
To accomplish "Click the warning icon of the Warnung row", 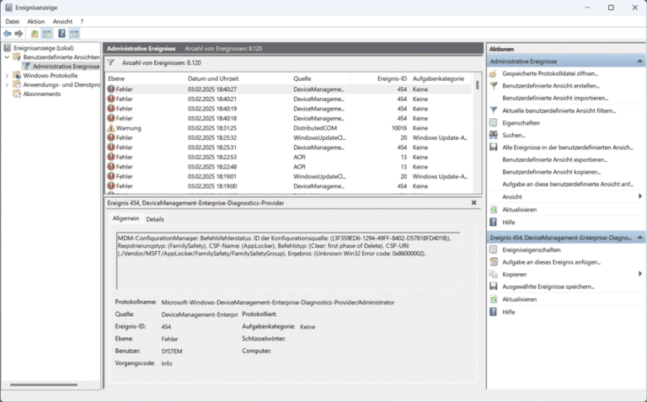I will point(111,128).
